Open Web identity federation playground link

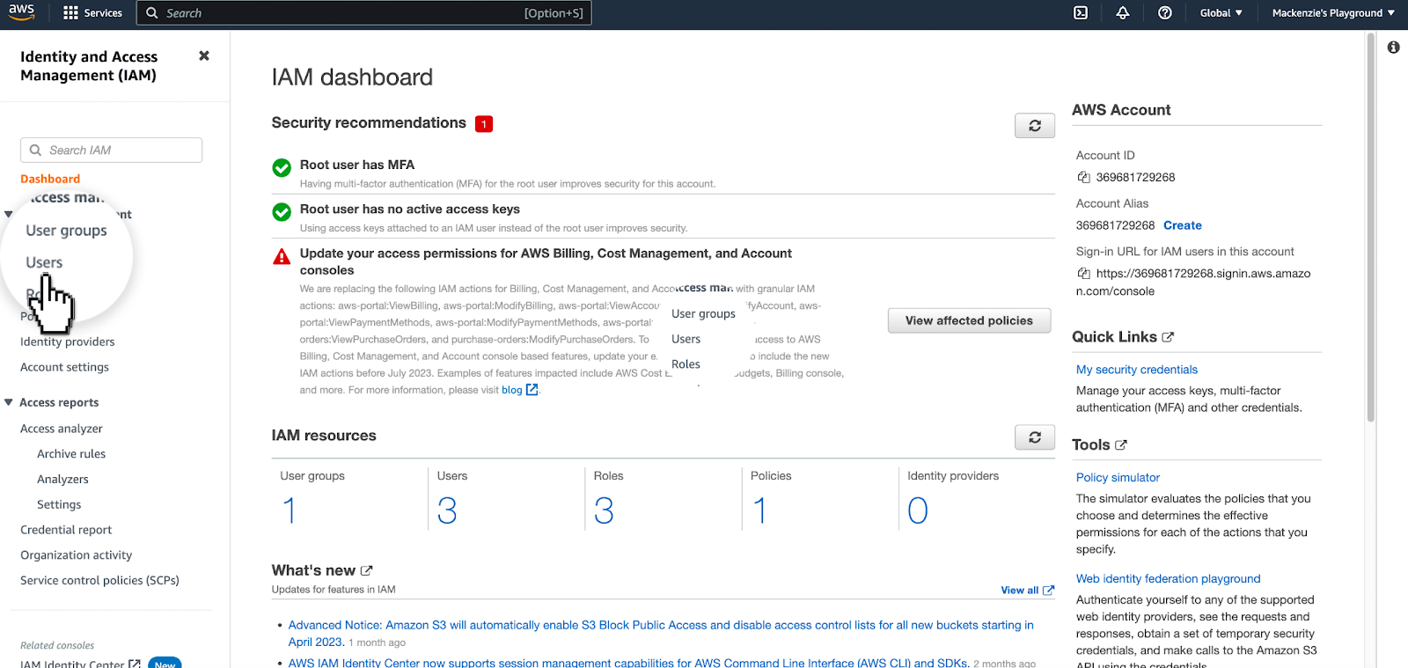click(x=1168, y=578)
